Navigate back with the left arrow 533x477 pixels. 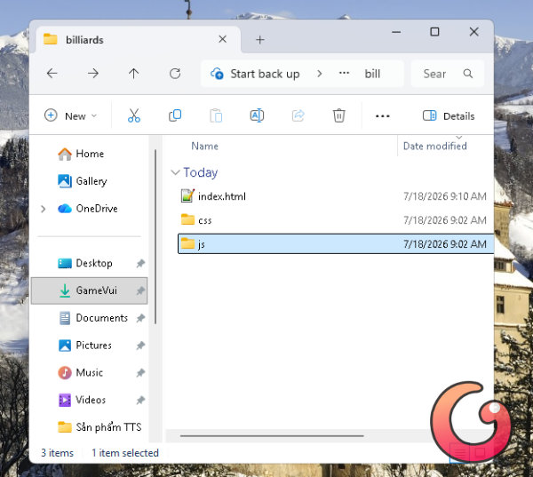(x=52, y=74)
